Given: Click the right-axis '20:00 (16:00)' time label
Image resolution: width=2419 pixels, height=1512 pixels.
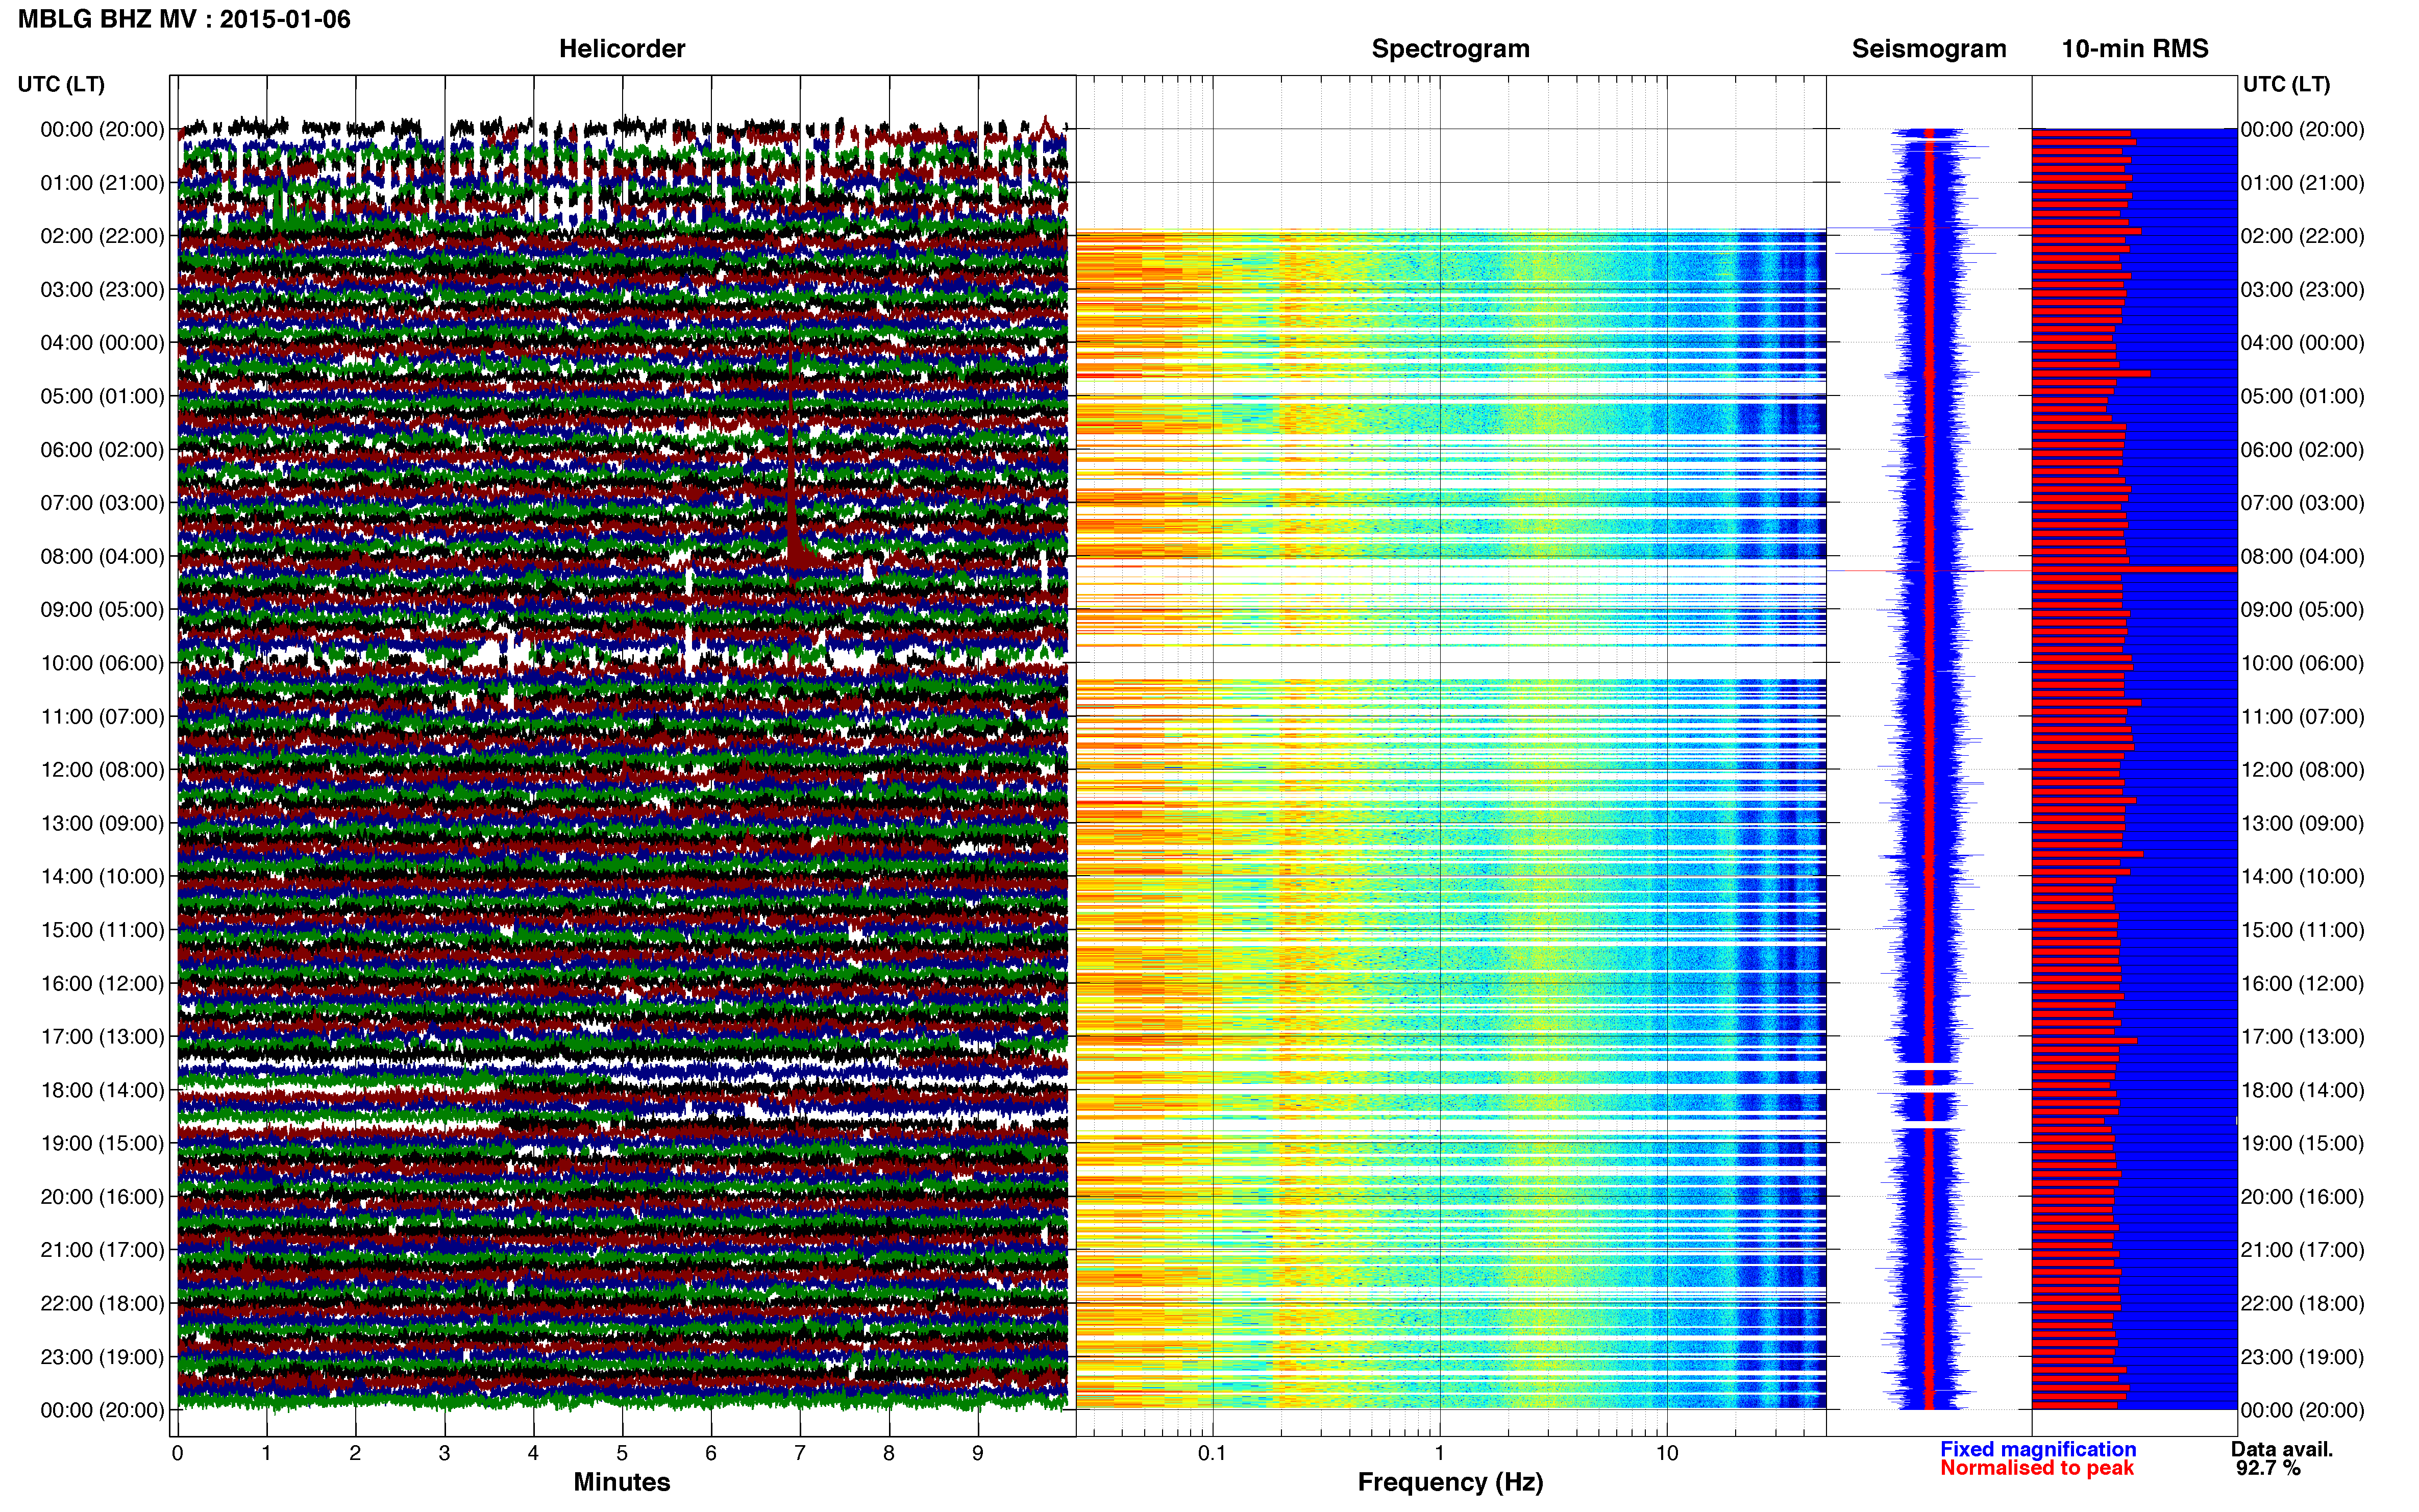Looking at the screenshot, I should pyautogui.click(x=2303, y=1197).
